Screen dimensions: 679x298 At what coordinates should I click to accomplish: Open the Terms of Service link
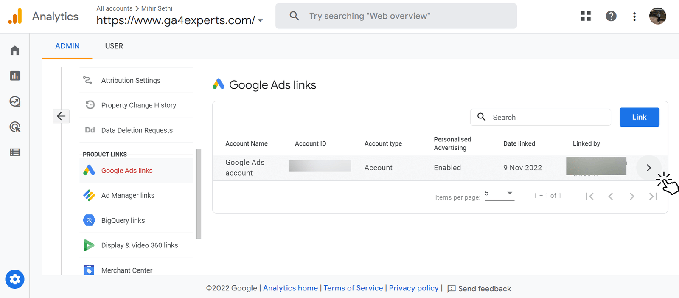(353, 288)
